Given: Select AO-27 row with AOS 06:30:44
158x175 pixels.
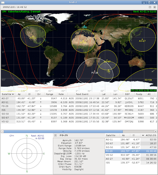Looking at the screenshot, I should (131, 159).
